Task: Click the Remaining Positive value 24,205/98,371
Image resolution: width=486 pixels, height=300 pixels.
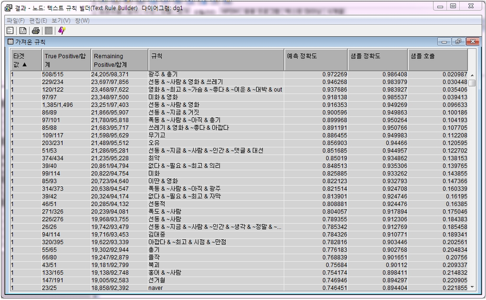Action: pos(110,74)
